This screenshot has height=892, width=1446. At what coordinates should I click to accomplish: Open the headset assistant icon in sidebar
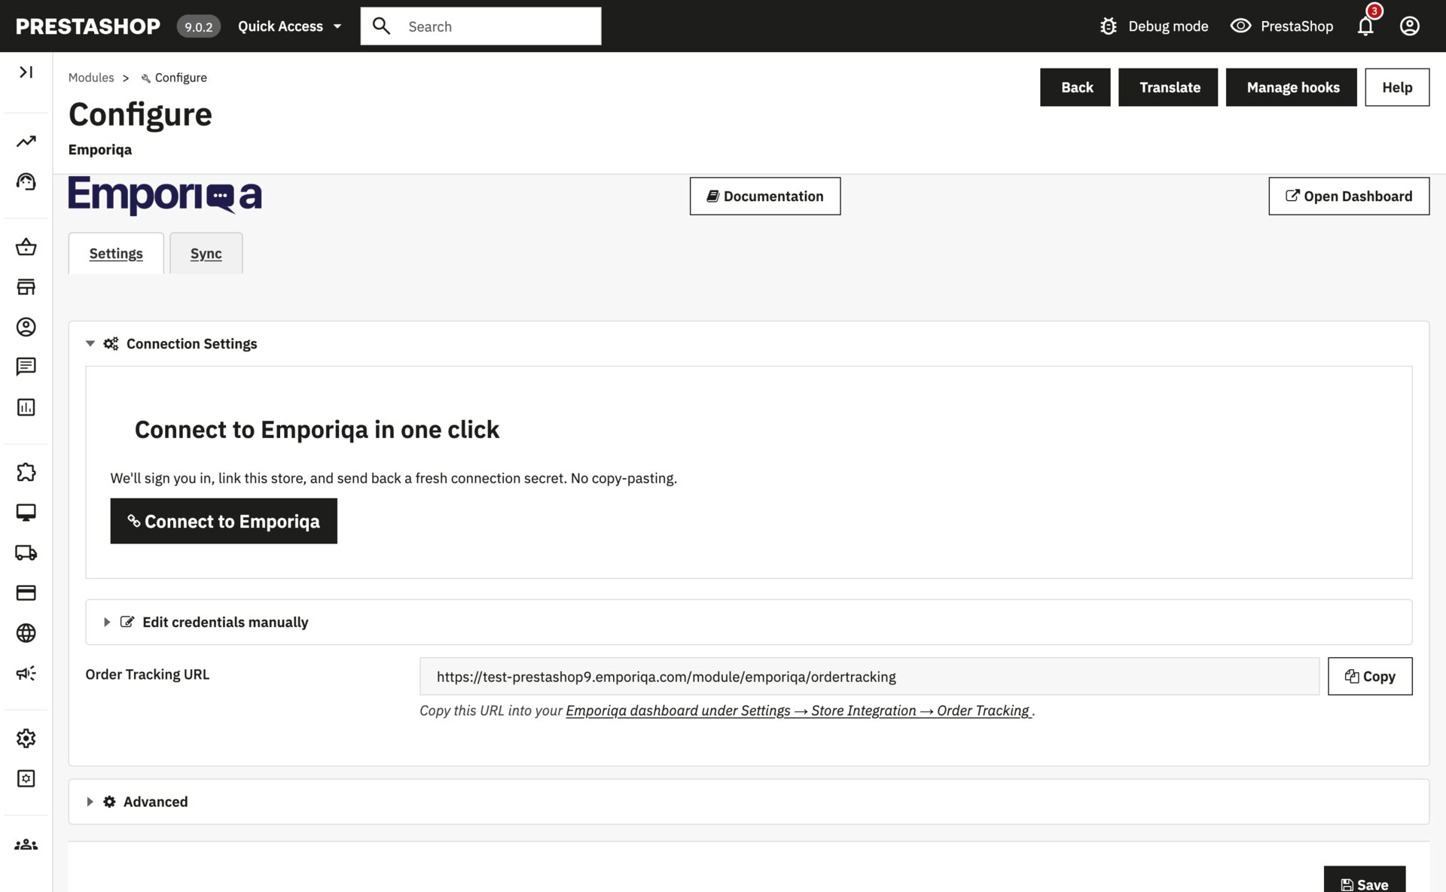(x=26, y=181)
